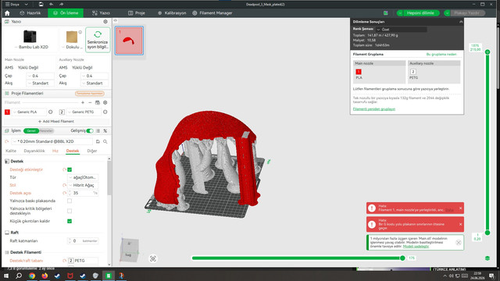Open Main Nozzle Çap 0.4 dropdown

point(40,76)
